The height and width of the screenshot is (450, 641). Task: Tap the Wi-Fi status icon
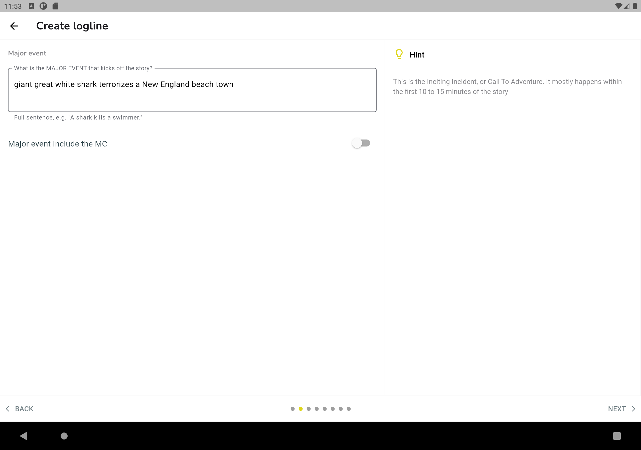[618, 6]
